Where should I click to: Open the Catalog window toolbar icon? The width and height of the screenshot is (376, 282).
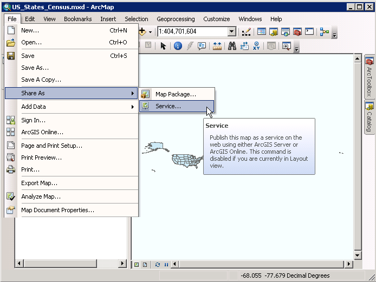pos(274,31)
